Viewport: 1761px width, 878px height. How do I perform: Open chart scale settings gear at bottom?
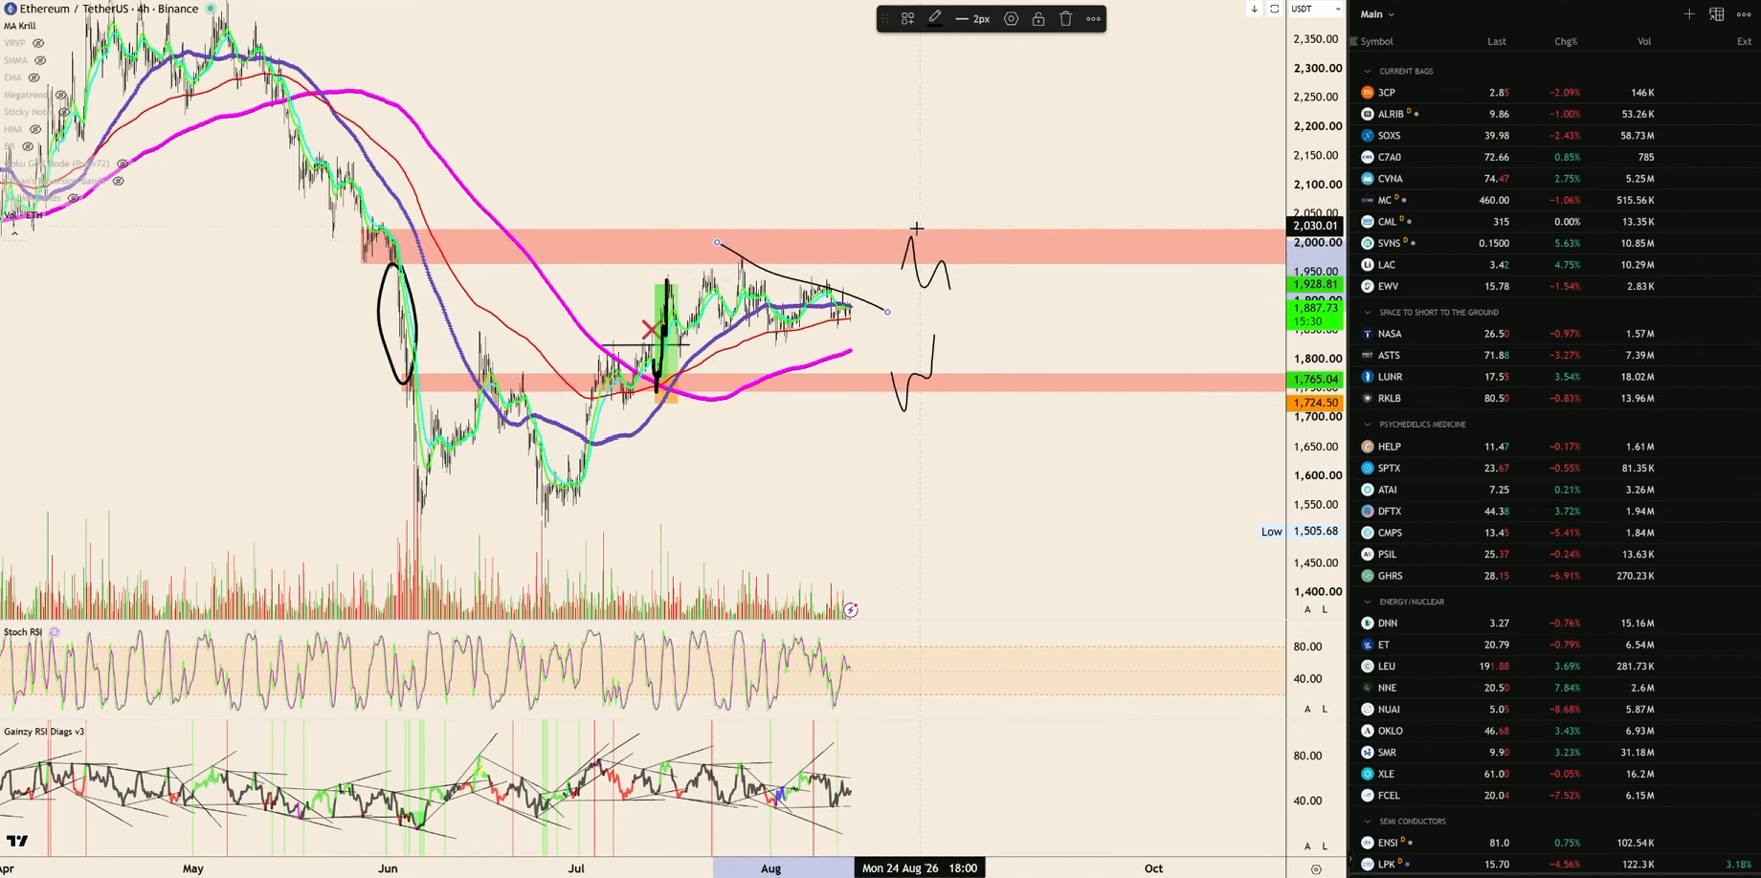(x=1316, y=868)
